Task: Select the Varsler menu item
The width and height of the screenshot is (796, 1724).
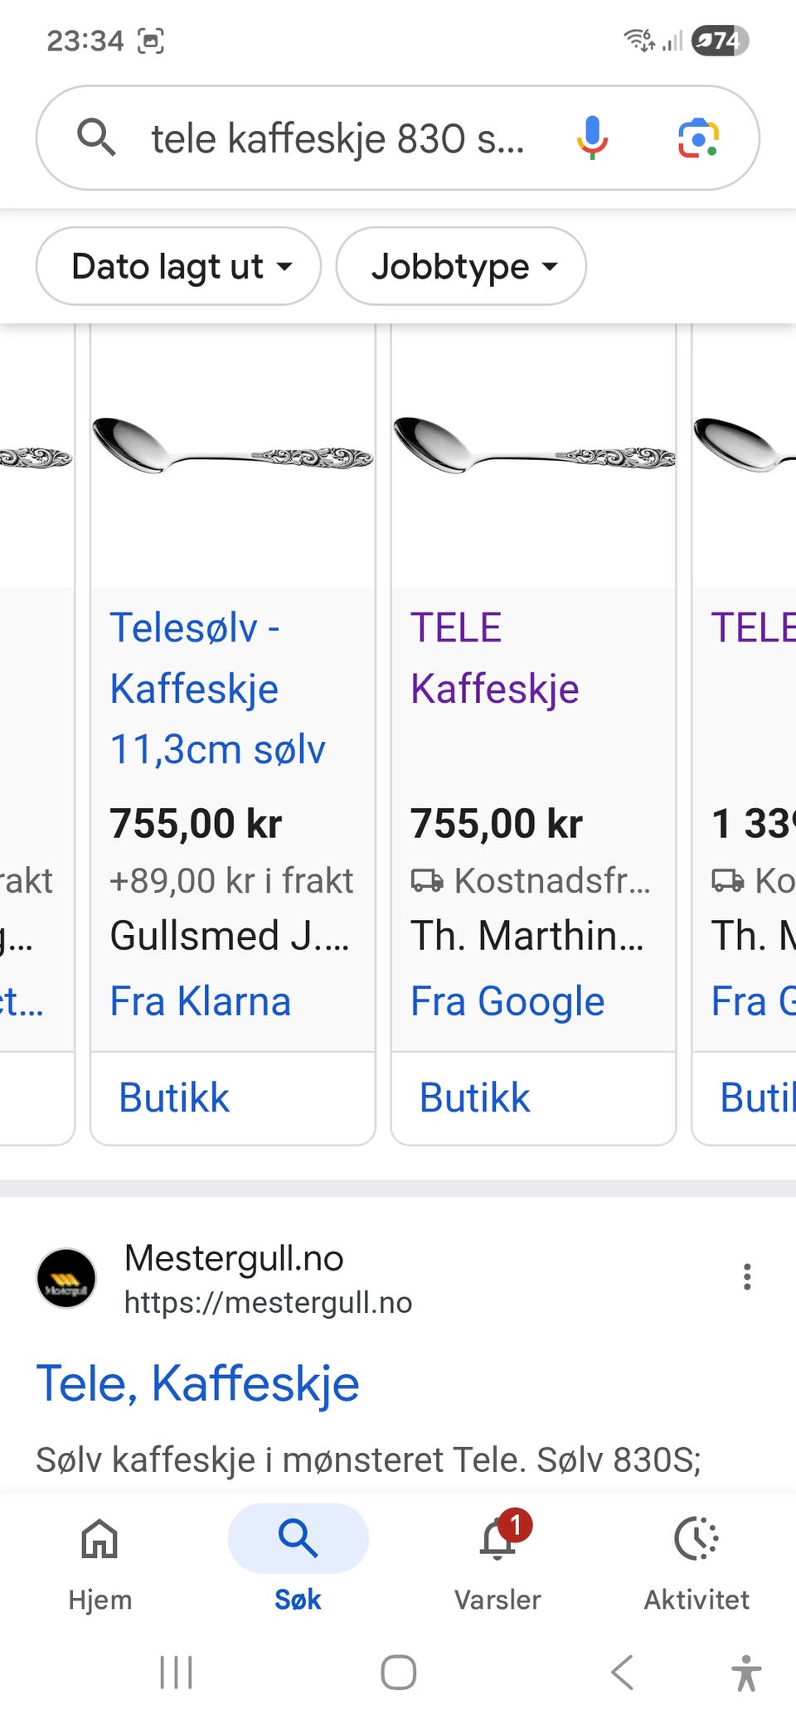Action: click(498, 1558)
